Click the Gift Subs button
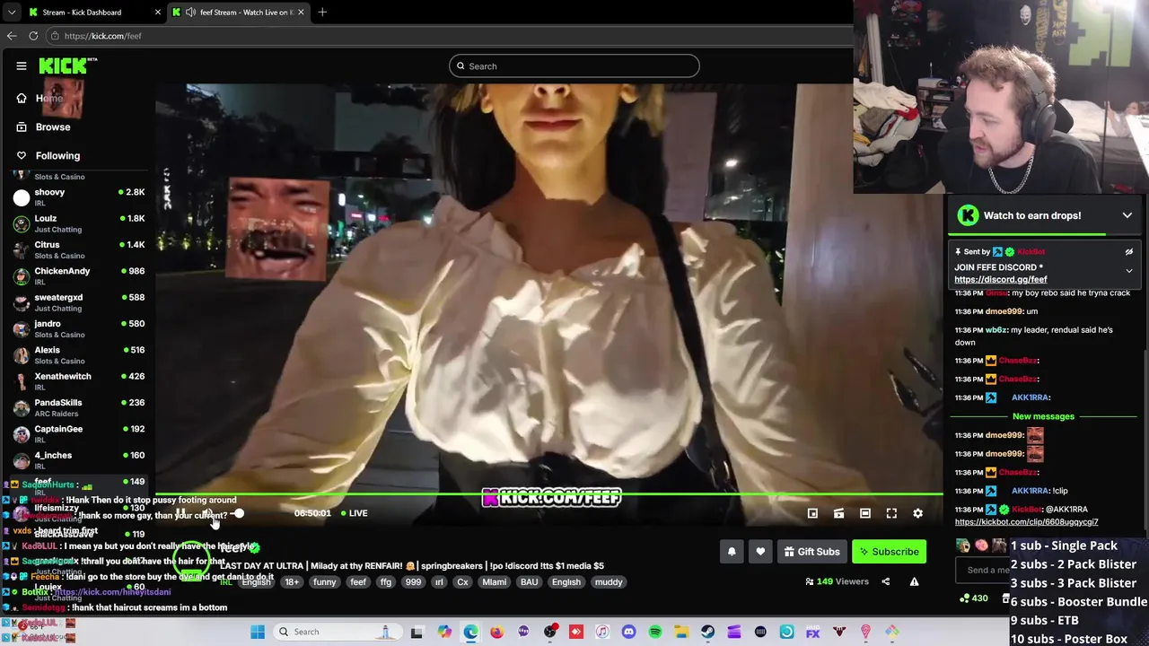1149x646 pixels. coord(811,552)
